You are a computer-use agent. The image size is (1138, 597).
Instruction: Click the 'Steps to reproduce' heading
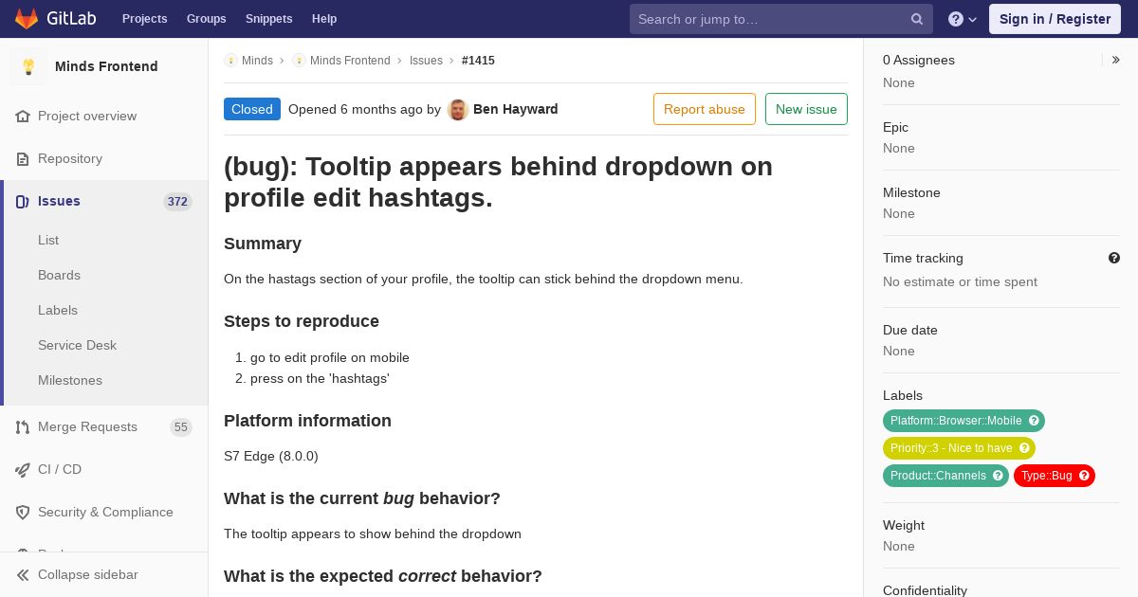pyautogui.click(x=302, y=321)
